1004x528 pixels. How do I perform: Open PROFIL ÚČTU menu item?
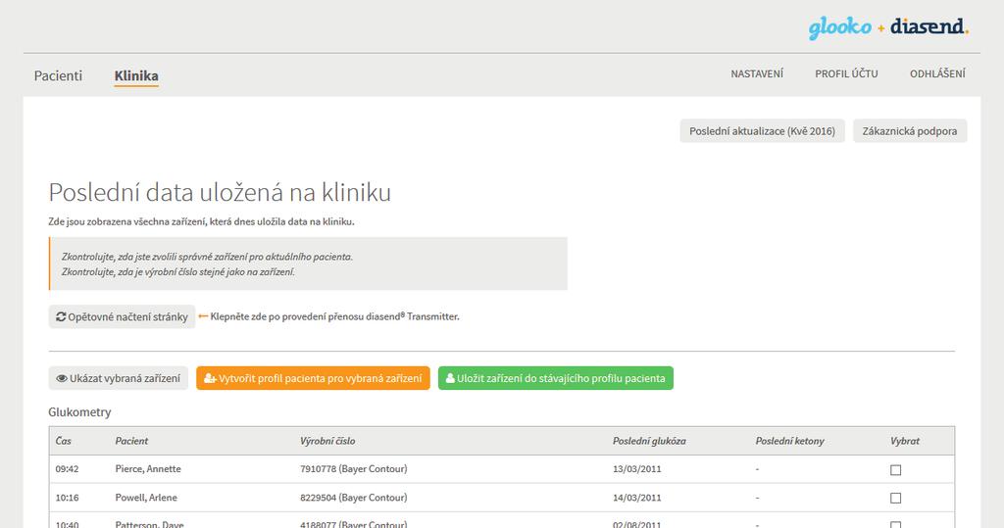(846, 73)
